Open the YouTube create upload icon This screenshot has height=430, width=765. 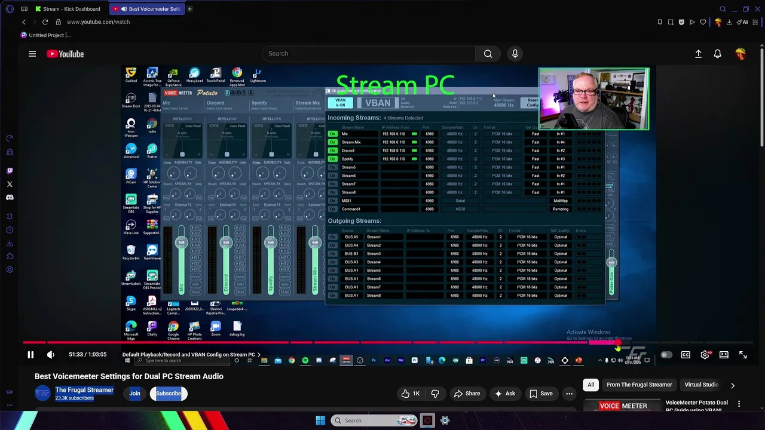point(698,54)
